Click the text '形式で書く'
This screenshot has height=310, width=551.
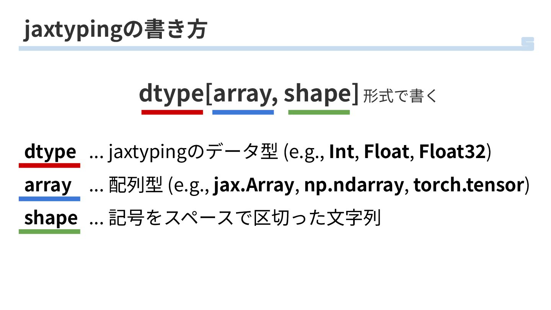(400, 96)
